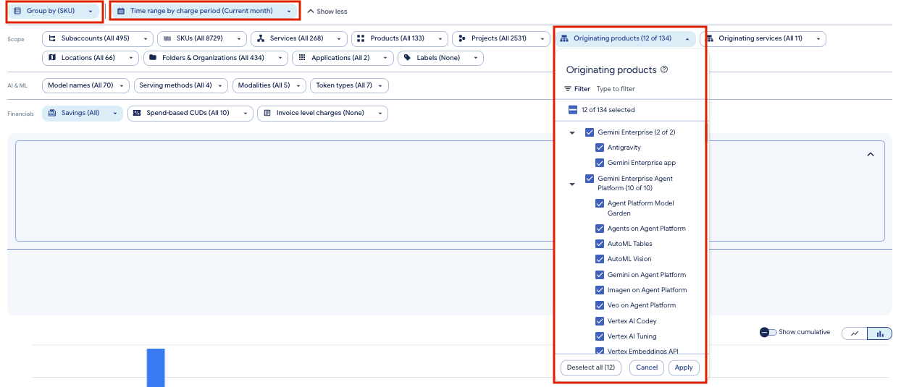Open the Subaccounts (All 495) filter
901x387 pixels.
(98, 38)
